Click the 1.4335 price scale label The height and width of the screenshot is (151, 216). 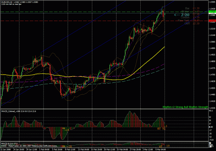click(x=212, y=108)
